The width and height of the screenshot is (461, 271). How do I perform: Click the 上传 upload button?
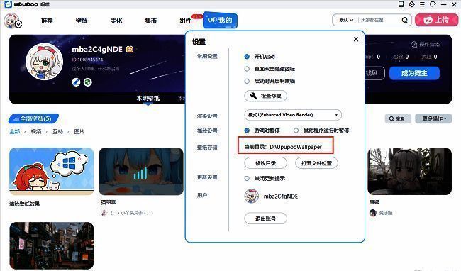pyautogui.click(x=437, y=20)
